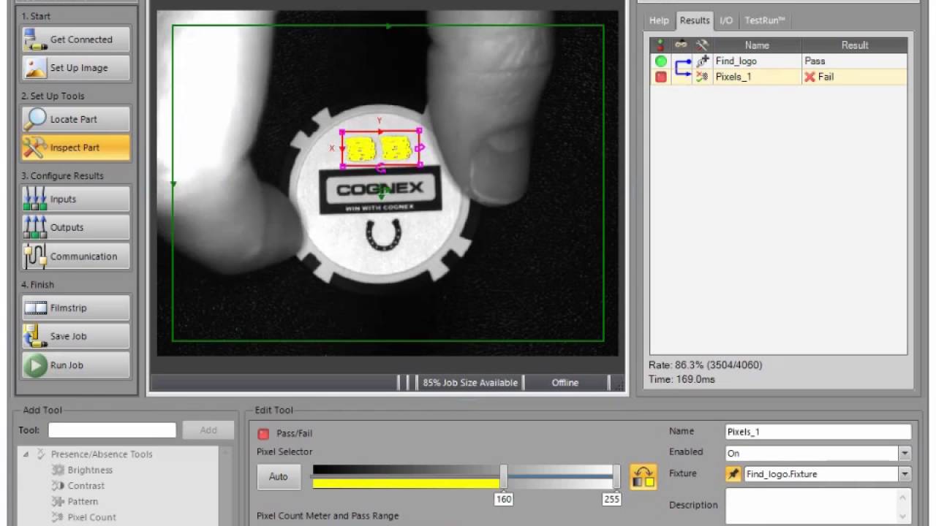Click the pass/fail status column header icon
The height and width of the screenshot is (526, 936).
(661, 45)
